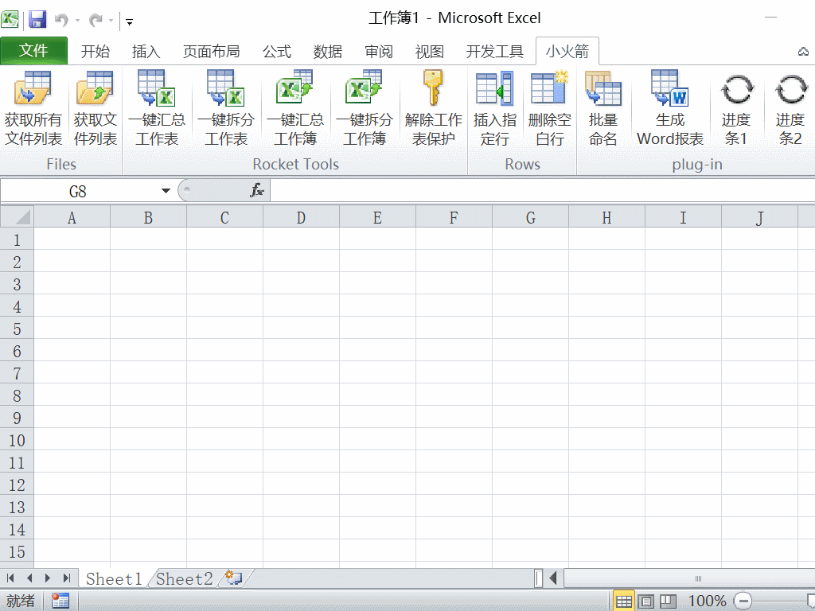Viewport: 815px width, 611px height.
Task: Click the Undo arrow icon
Action: [x=62, y=20]
